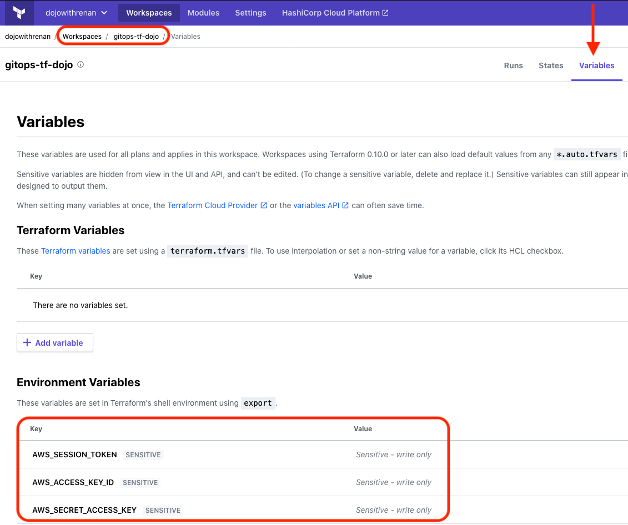The height and width of the screenshot is (525, 628).
Task: Click the terraform.tfvars code text
Action: click(208, 251)
